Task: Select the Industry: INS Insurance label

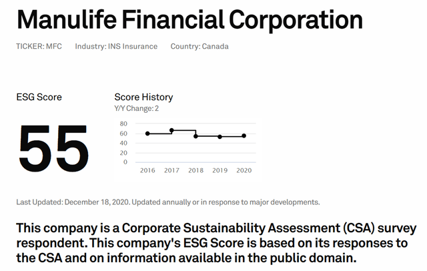Action: click(116, 46)
